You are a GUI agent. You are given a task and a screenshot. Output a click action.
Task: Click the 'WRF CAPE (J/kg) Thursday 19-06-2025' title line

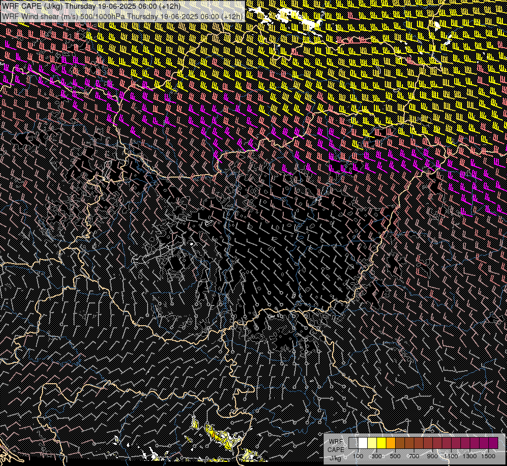pos(91,6)
